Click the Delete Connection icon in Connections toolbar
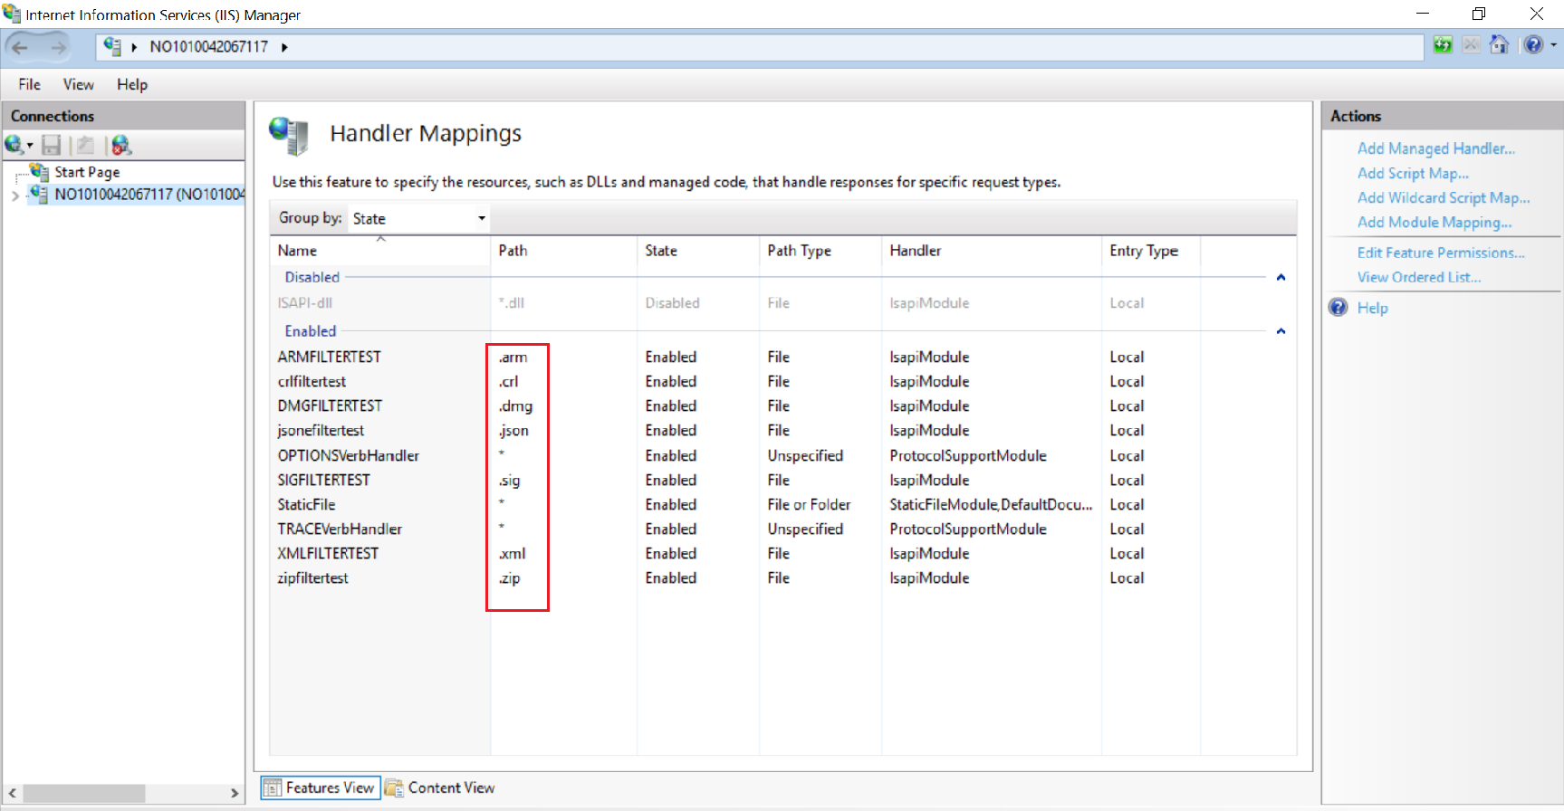This screenshot has width=1564, height=811. click(x=121, y=145)
